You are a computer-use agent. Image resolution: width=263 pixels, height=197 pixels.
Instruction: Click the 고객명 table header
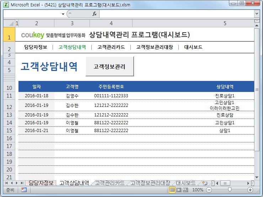pyautogui.click(x=72, y=87)
